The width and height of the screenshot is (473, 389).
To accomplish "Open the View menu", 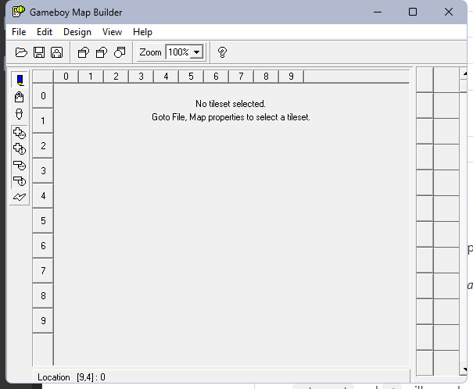I will click(x=112, y=32).
